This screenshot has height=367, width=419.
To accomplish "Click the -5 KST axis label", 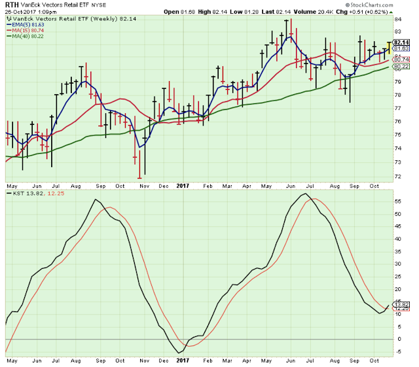I will pyautogui.click(x=398, y=352).
